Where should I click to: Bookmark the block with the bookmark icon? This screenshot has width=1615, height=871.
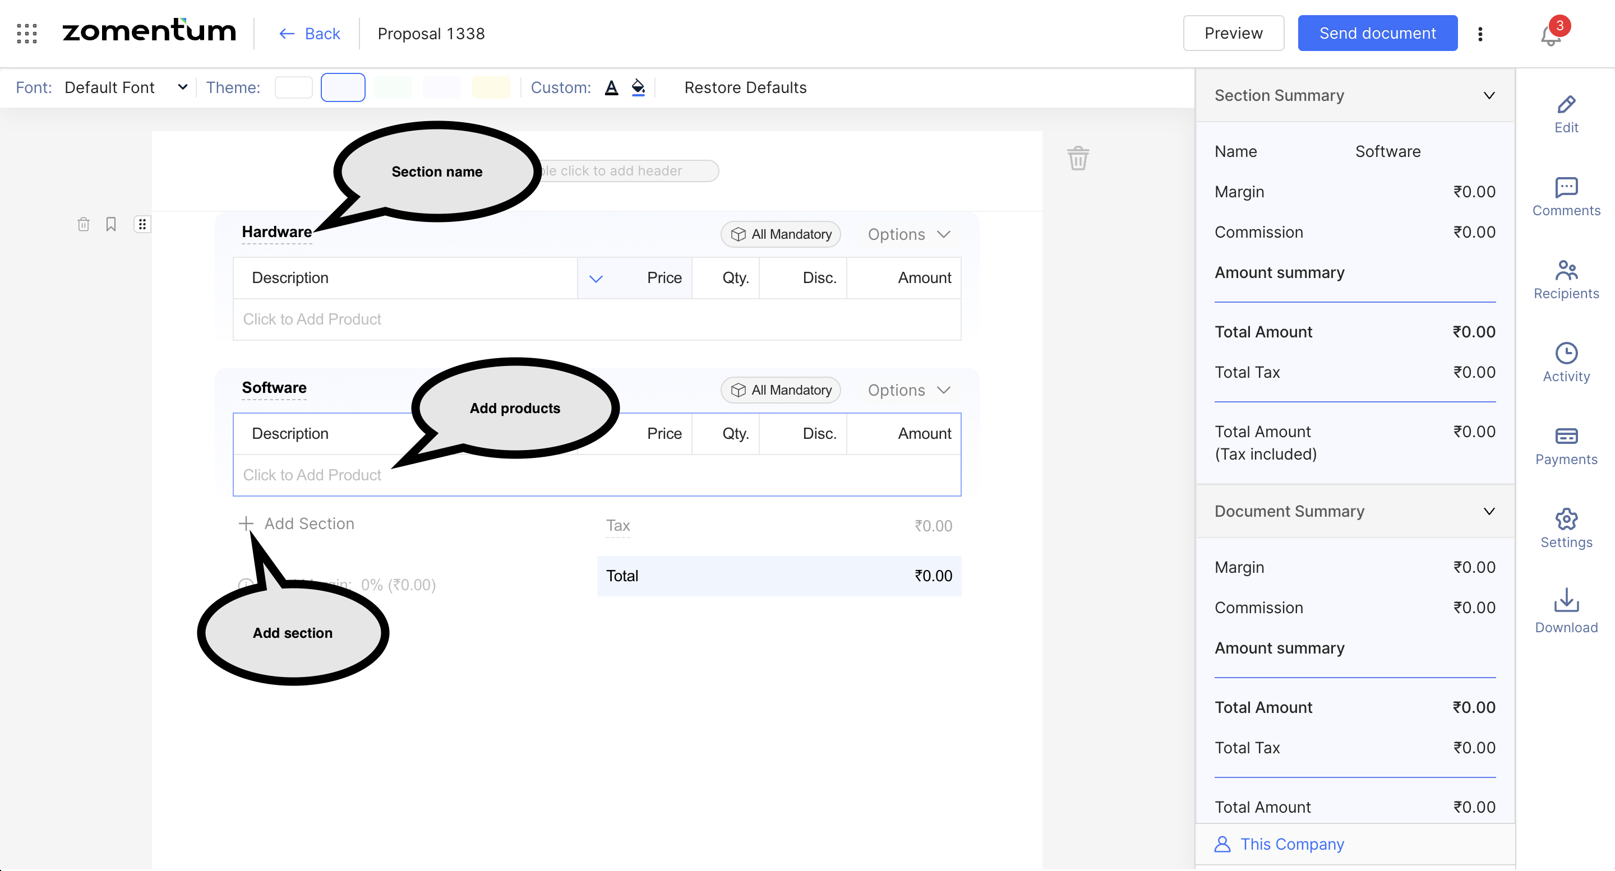tap(111, 224)
